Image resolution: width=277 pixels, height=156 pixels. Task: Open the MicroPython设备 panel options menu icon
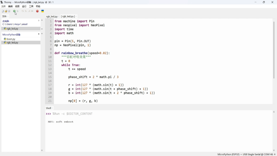click(39, 34)
